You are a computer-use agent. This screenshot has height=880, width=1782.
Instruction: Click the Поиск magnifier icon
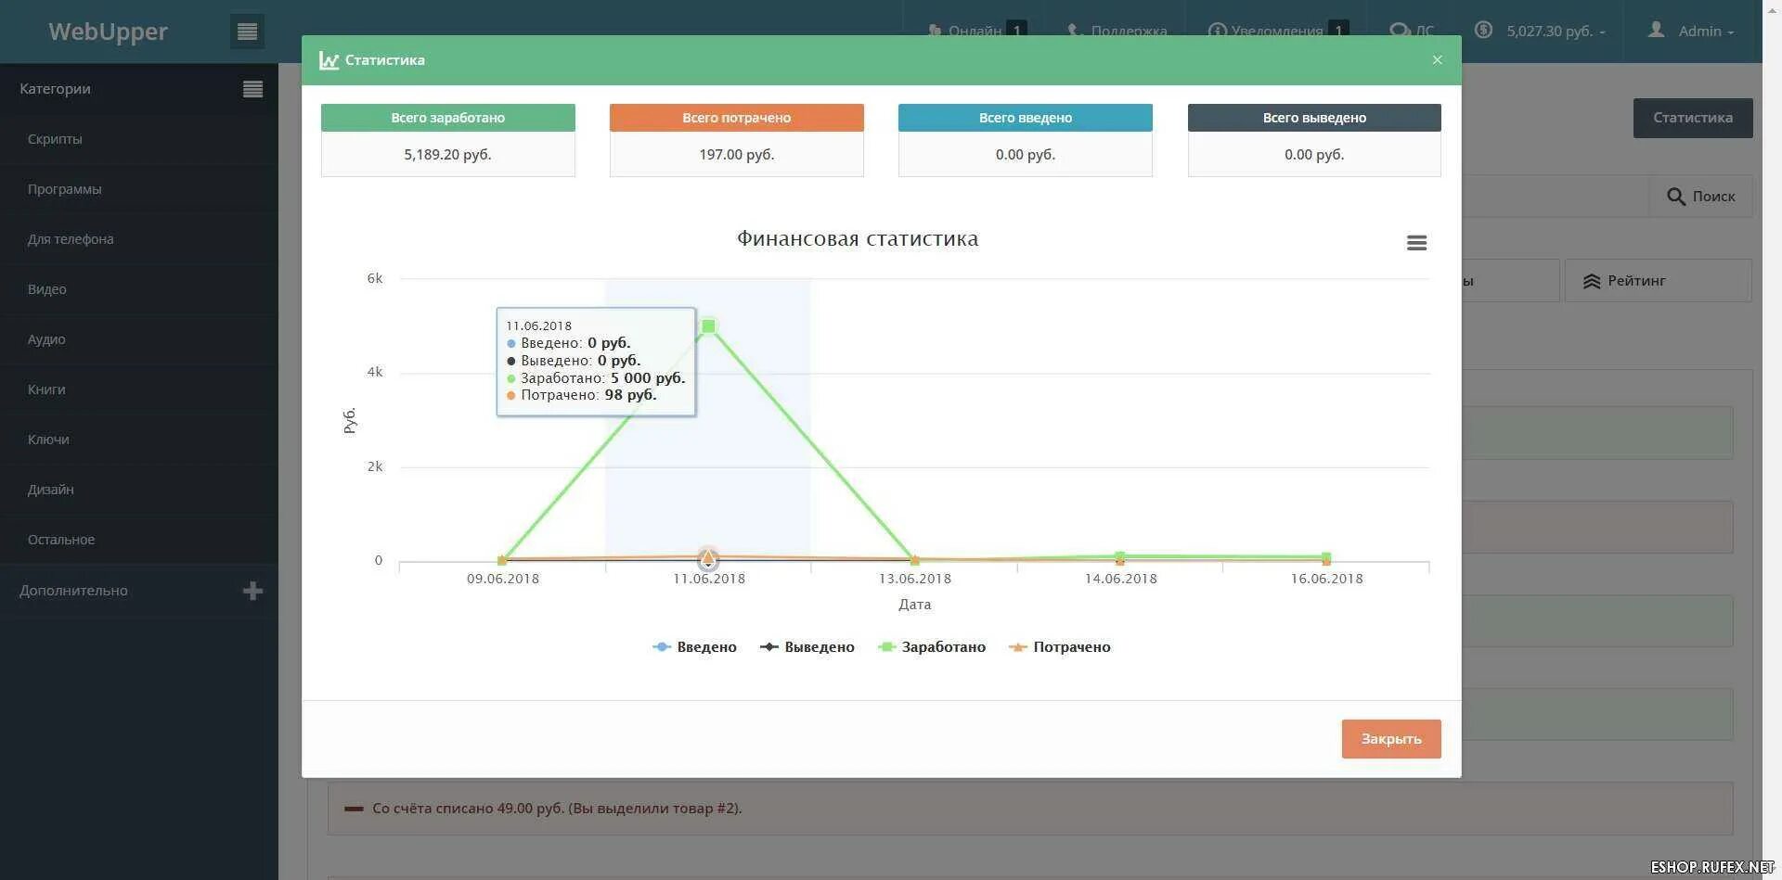tap(1676, 197)
